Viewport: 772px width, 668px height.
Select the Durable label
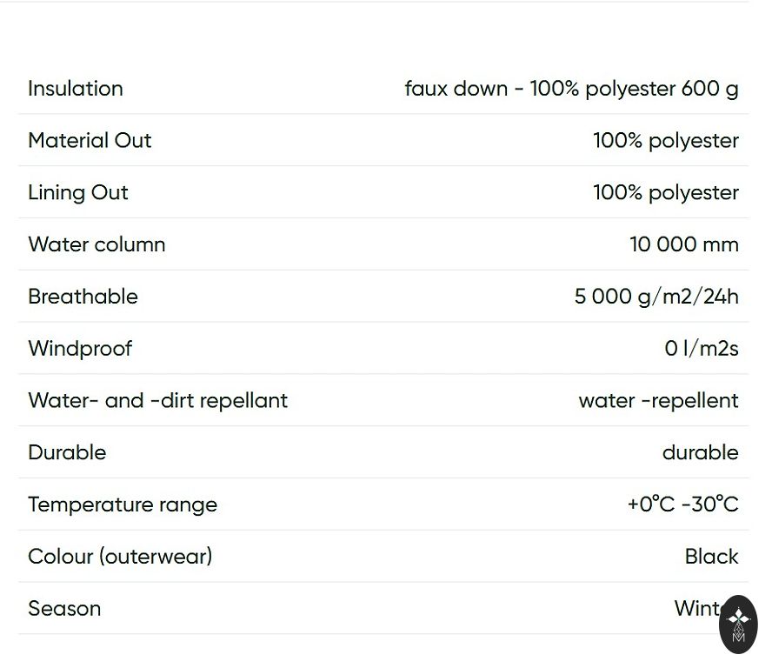pos(67,453)
